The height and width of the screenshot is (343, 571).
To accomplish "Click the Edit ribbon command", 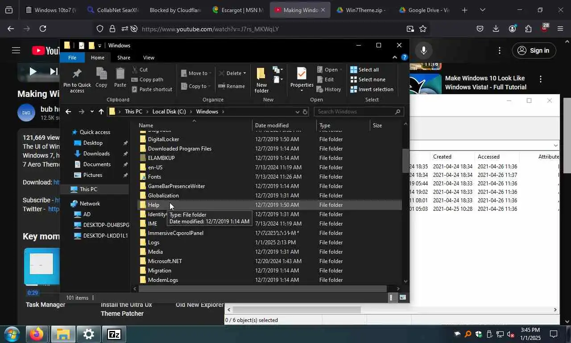I will point(325,79).
